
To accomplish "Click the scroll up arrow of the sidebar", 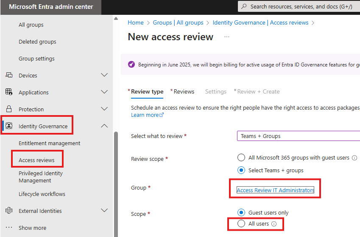I will click(116, 19).
